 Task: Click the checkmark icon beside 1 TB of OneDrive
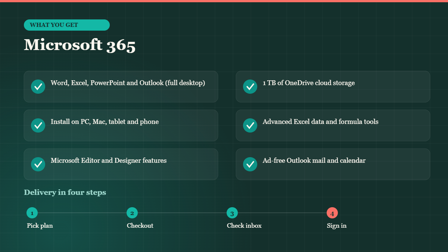coord(250,87)
